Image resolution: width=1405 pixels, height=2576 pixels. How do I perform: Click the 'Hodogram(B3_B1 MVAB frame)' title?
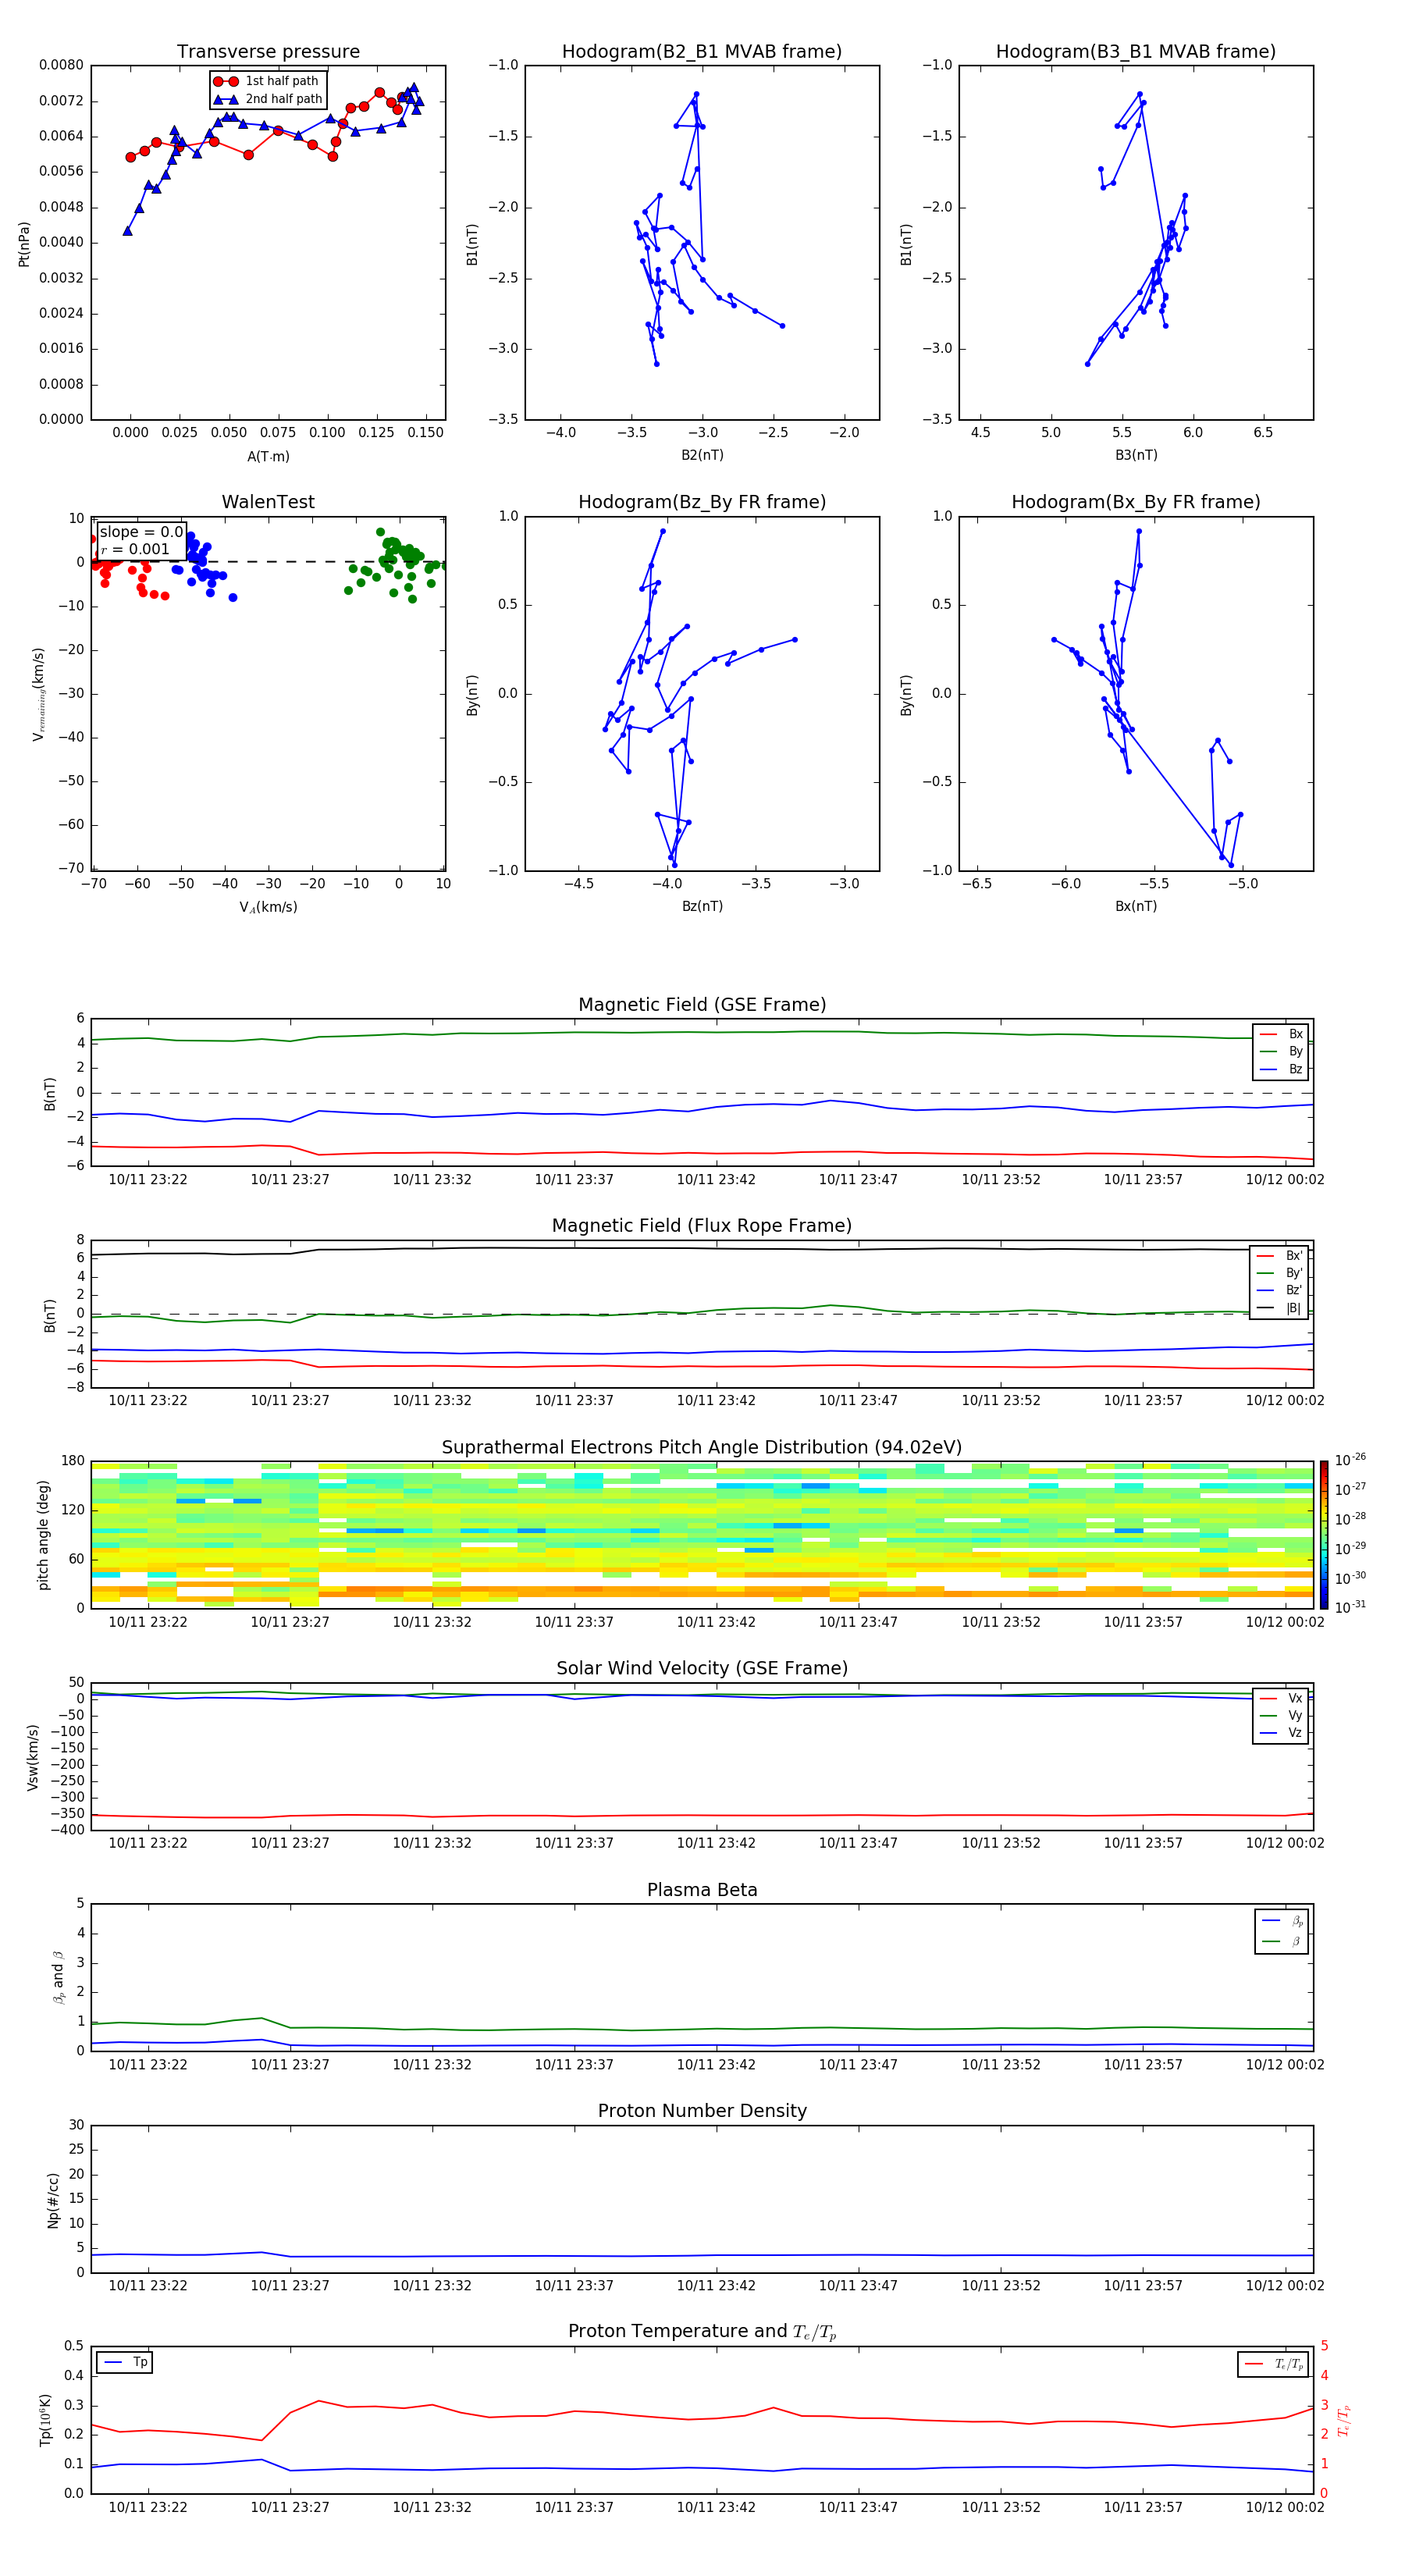tap(1136, 52)
